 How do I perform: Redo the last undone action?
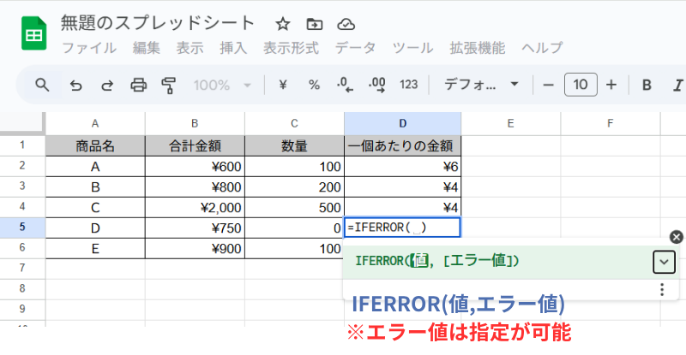tap(107, 85)
